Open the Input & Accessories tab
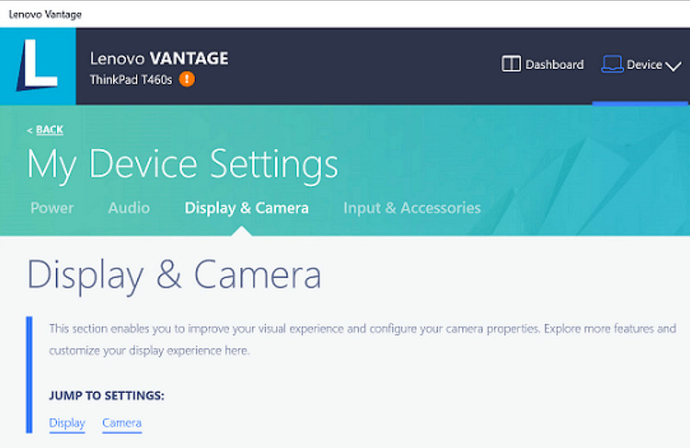The height and width of the screenshot is (448, 690). tap(412, 208)
